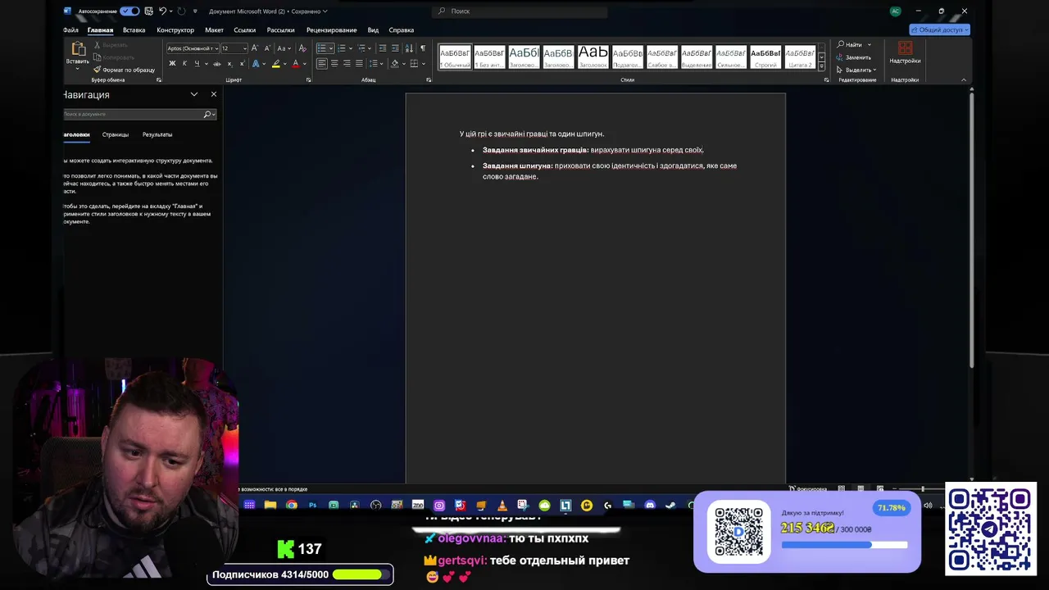Open the Select (Выделить) dropdown
This screenshot has width=1049, height=590.
[x=857, y=70]
